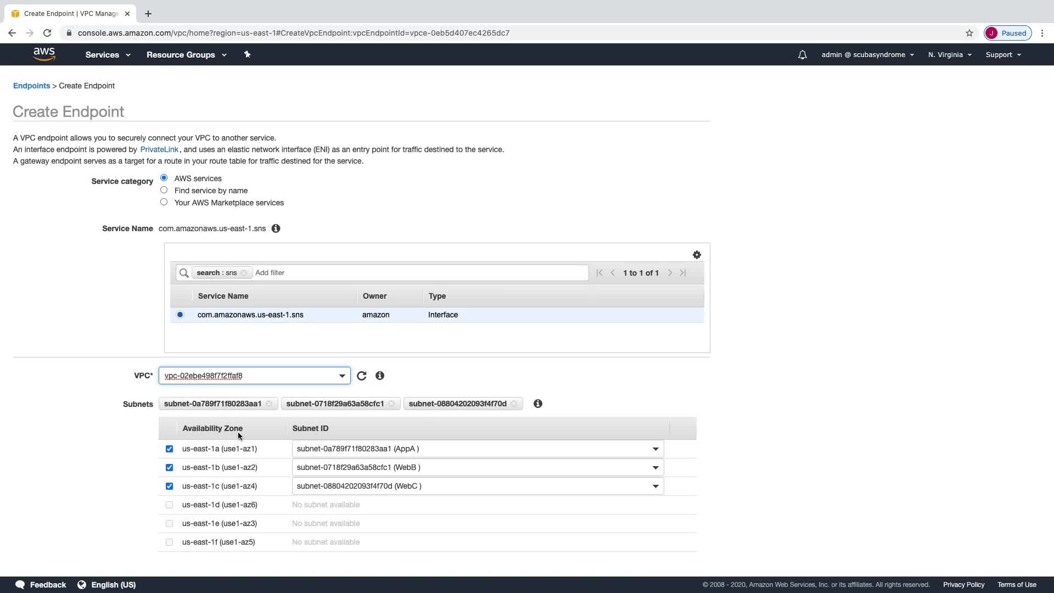Click the info icon next to VPC dropdown
This screenshot has height=593, width=1054.
click(380, 376)
